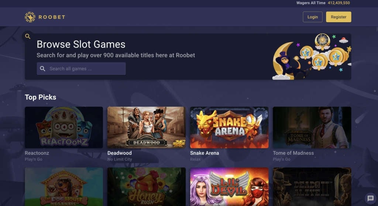Click the Tome of Madness title text

[x=293, y=153]
